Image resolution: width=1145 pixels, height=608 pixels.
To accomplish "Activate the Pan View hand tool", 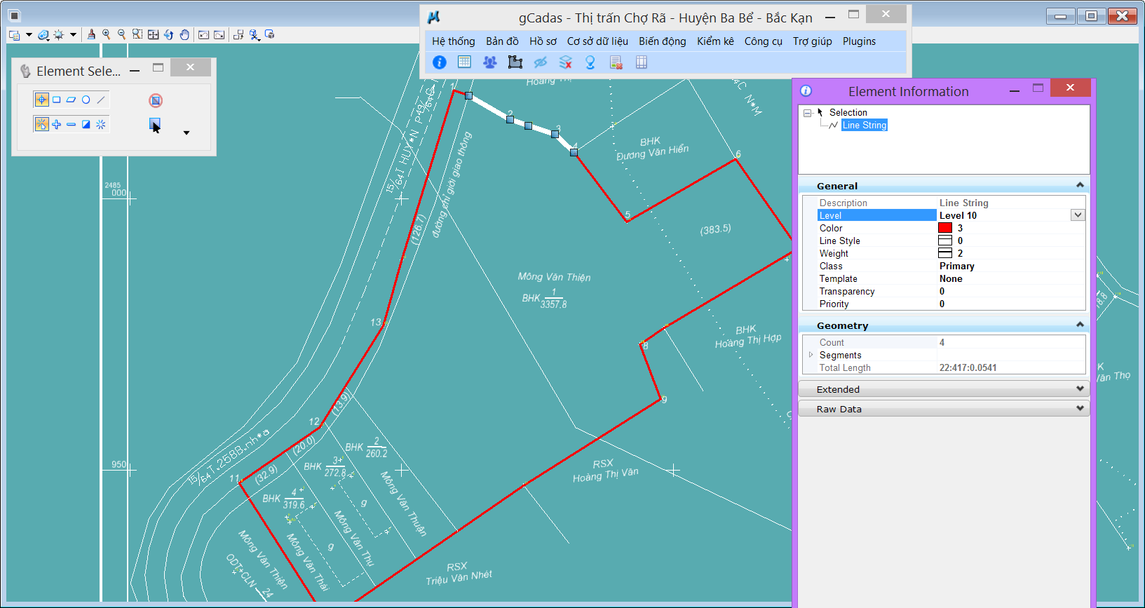I will [184, 34].
